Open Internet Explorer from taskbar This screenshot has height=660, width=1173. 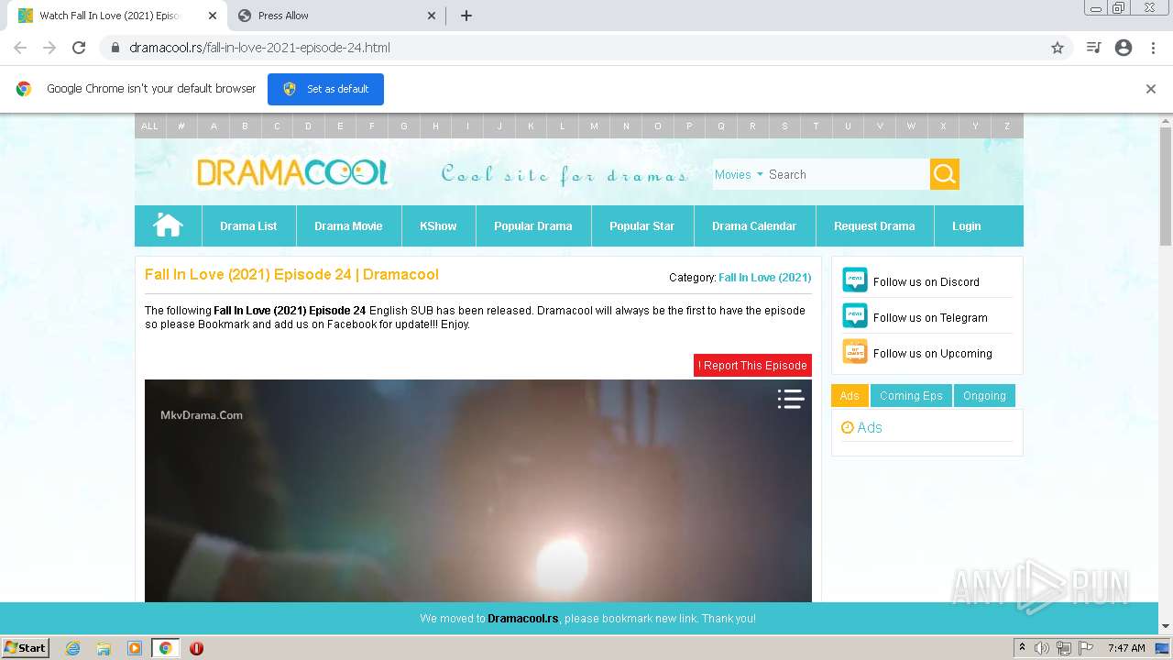(73, 648)
